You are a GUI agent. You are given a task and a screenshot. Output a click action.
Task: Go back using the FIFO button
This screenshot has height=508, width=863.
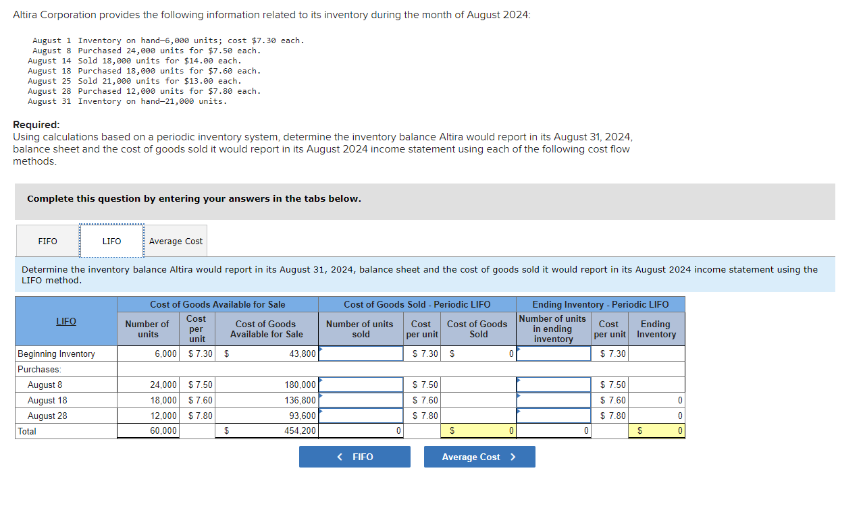355,457
